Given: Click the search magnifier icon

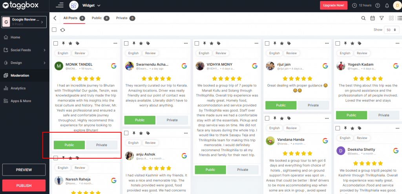Looking at the screenshot, I should click(x=363, y=18).
